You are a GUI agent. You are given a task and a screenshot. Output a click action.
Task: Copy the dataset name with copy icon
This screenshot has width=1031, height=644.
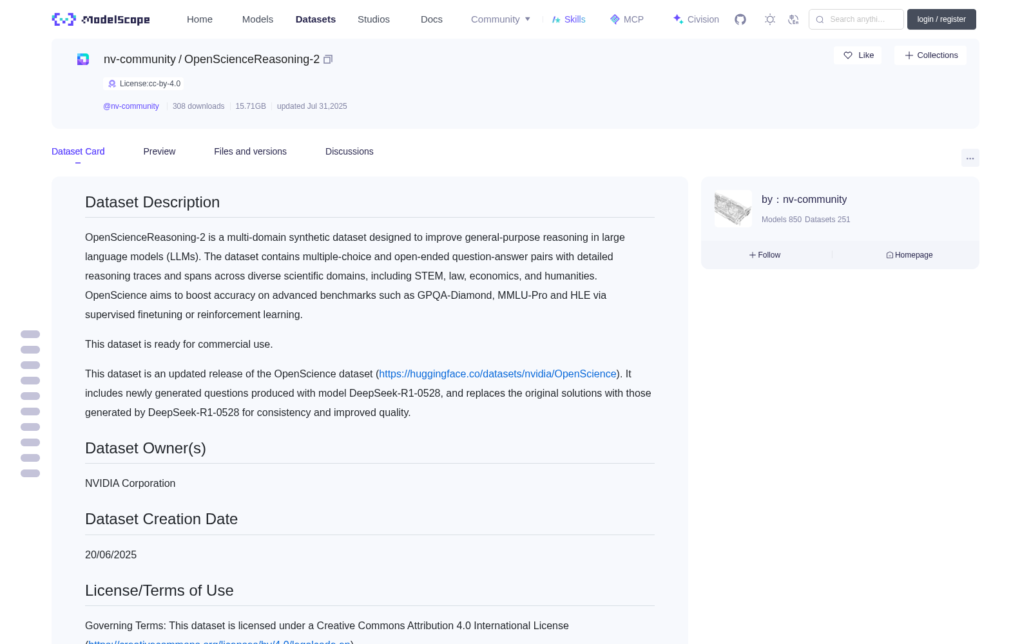click(328, 59)
